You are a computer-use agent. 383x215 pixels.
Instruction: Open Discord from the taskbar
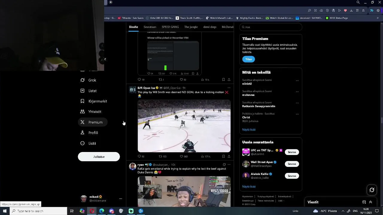(x=112, y=211)
